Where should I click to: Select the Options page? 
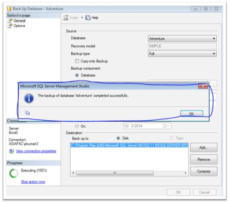(19, 26)
